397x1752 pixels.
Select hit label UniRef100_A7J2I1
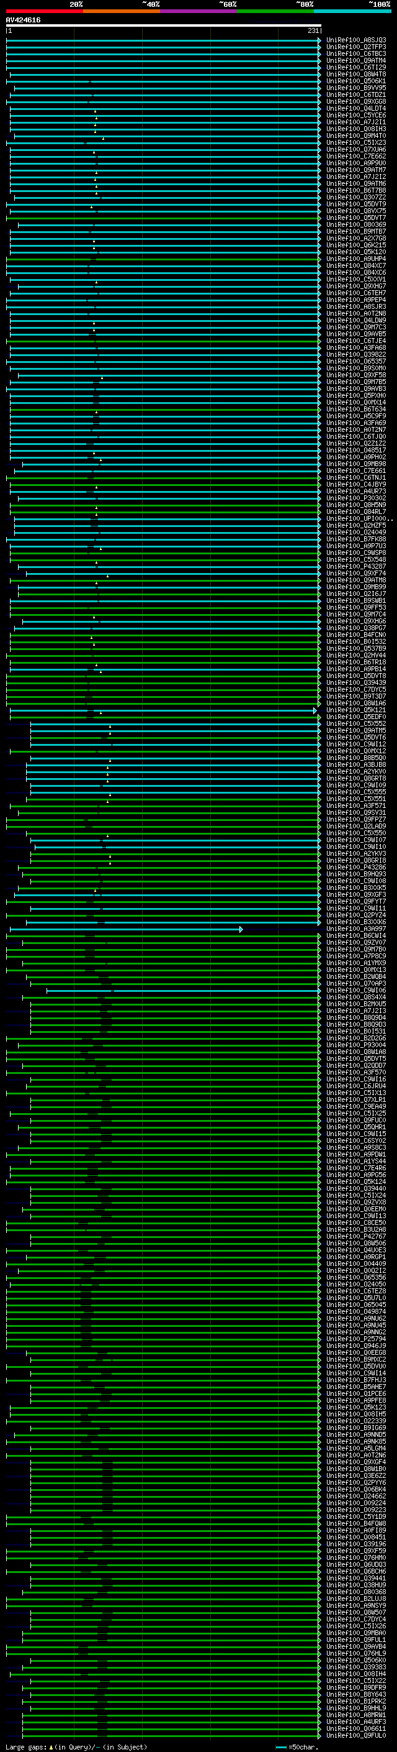coord(356,122)
